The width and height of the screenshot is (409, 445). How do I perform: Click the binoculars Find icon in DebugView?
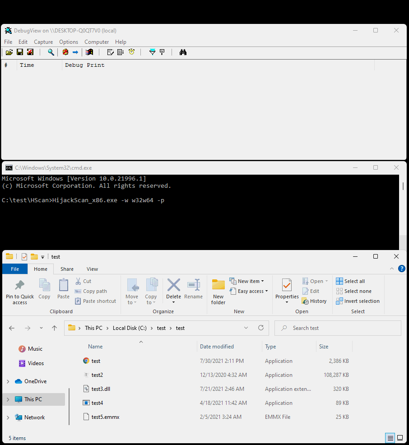(x=183, y=52)
